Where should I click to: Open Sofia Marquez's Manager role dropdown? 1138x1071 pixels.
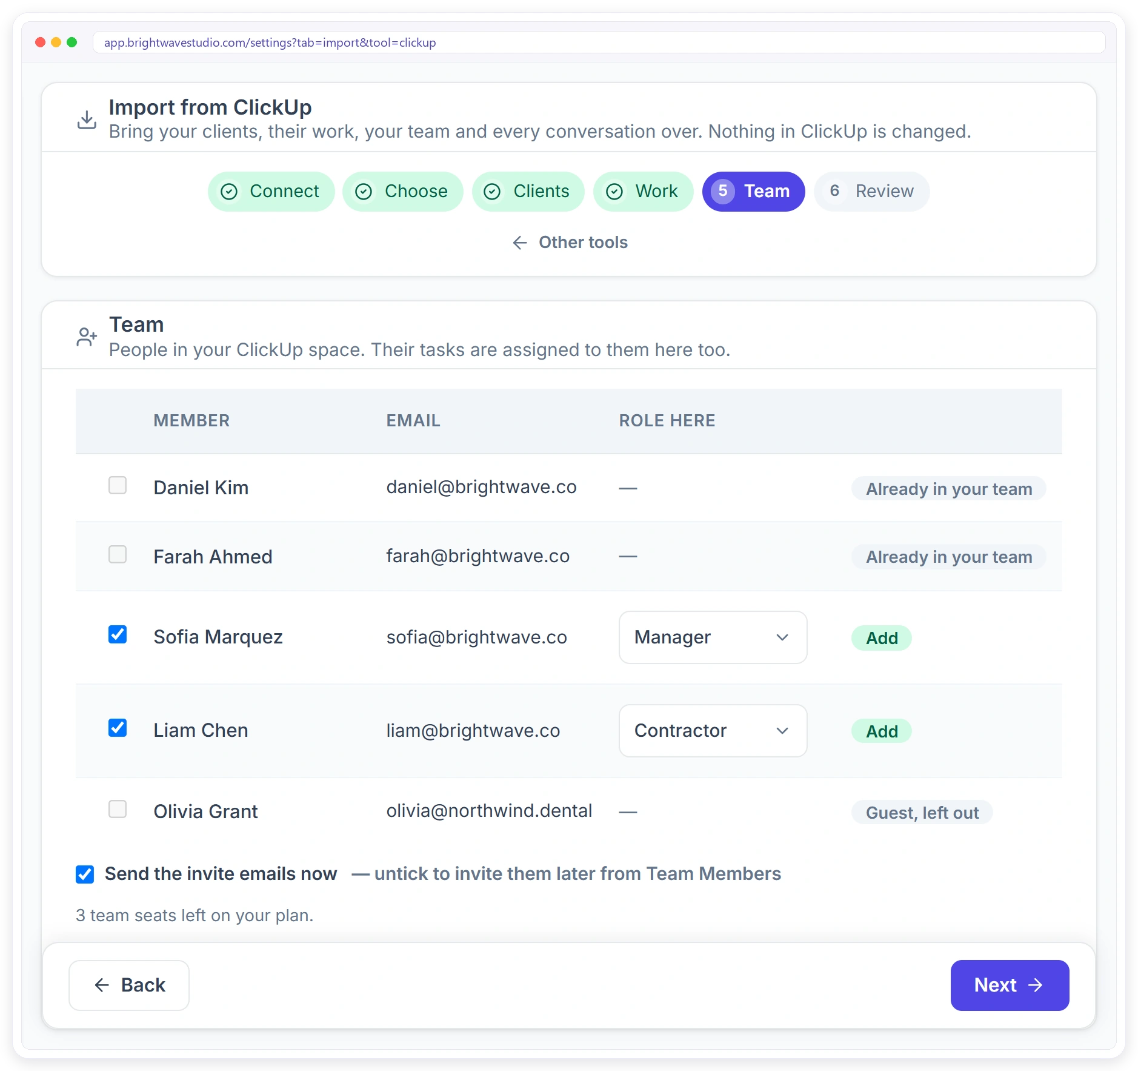pos(713,637)
